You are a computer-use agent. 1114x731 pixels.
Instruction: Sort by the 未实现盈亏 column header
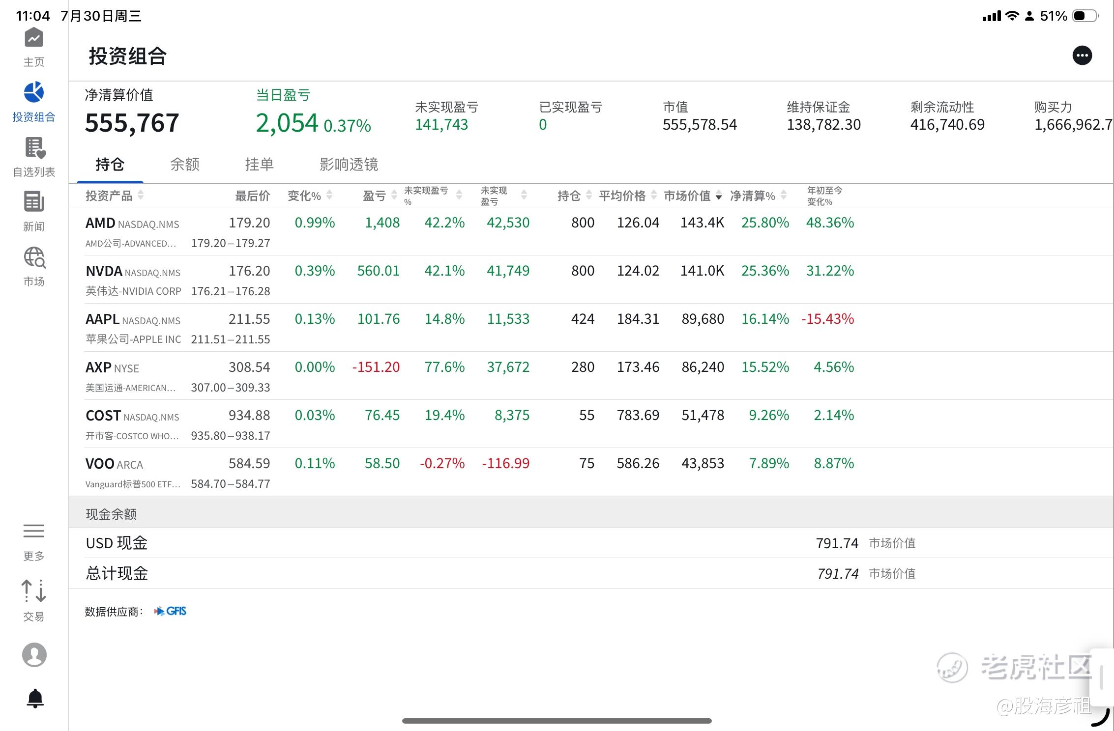coord(503,196)
